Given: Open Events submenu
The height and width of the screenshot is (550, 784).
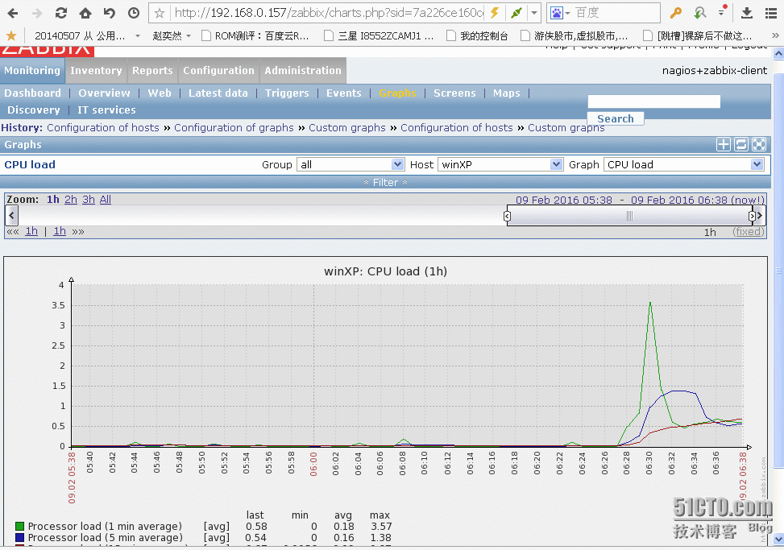Looking at the screenshot, I should pos(343,93).
